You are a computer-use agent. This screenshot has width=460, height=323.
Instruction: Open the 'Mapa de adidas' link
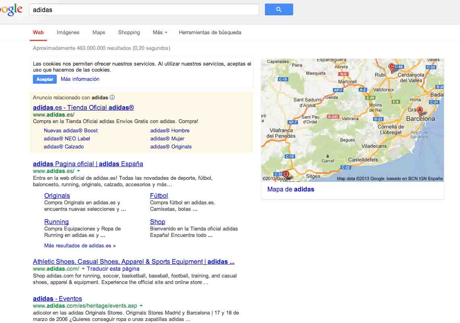tap(291, 189)
